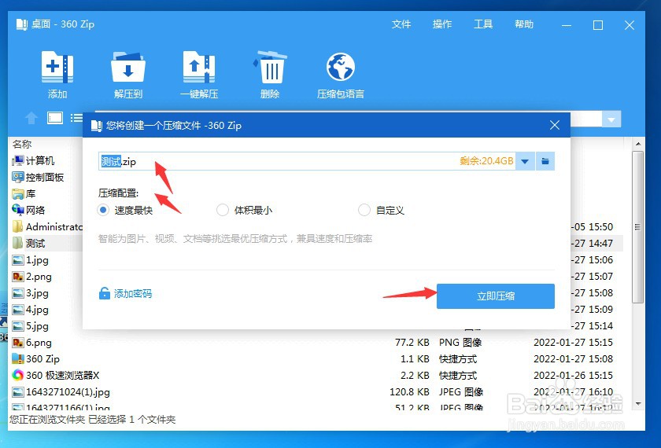The image size is (661, 448).
Task: Click the 1.jpg file thumbnail icon
Action: coord(17,260)
